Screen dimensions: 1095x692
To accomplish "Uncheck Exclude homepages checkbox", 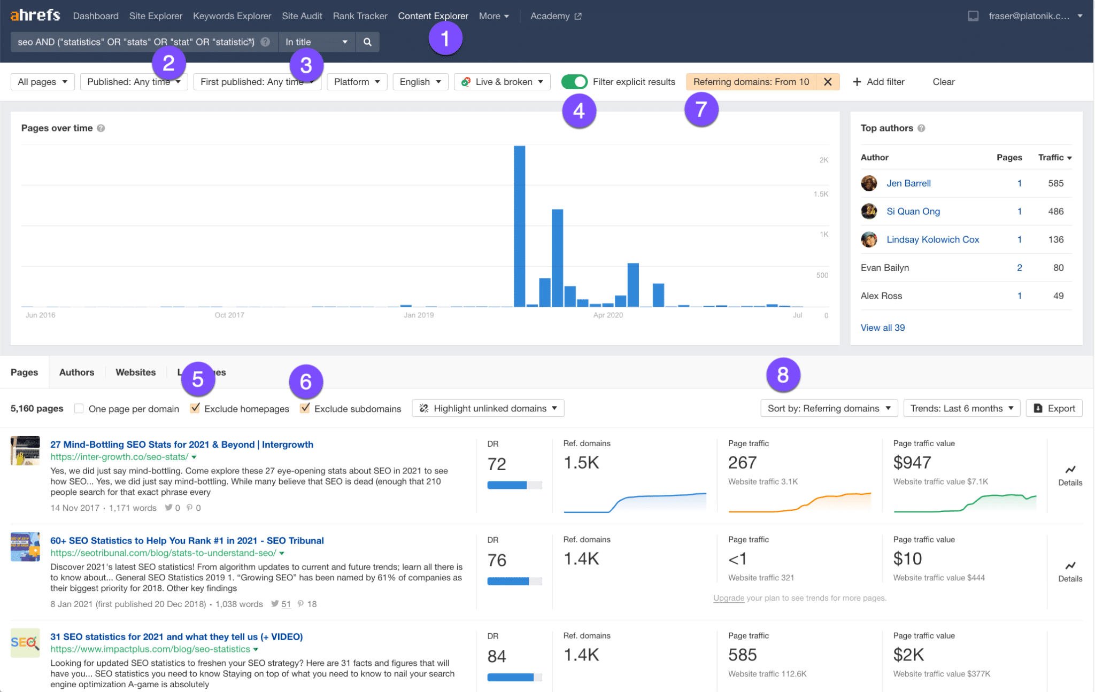I will 195,408.
